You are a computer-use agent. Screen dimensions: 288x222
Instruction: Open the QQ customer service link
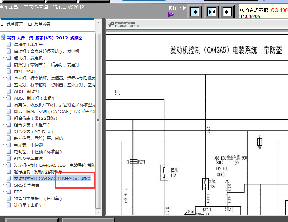(x=279, y=10)
